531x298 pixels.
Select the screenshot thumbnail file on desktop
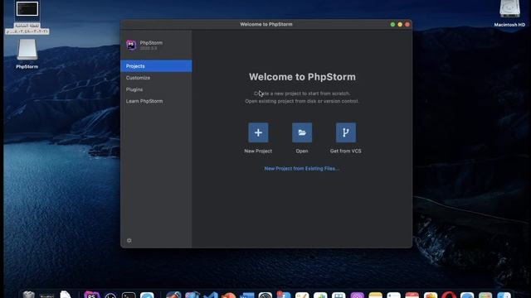coord(27,9)
